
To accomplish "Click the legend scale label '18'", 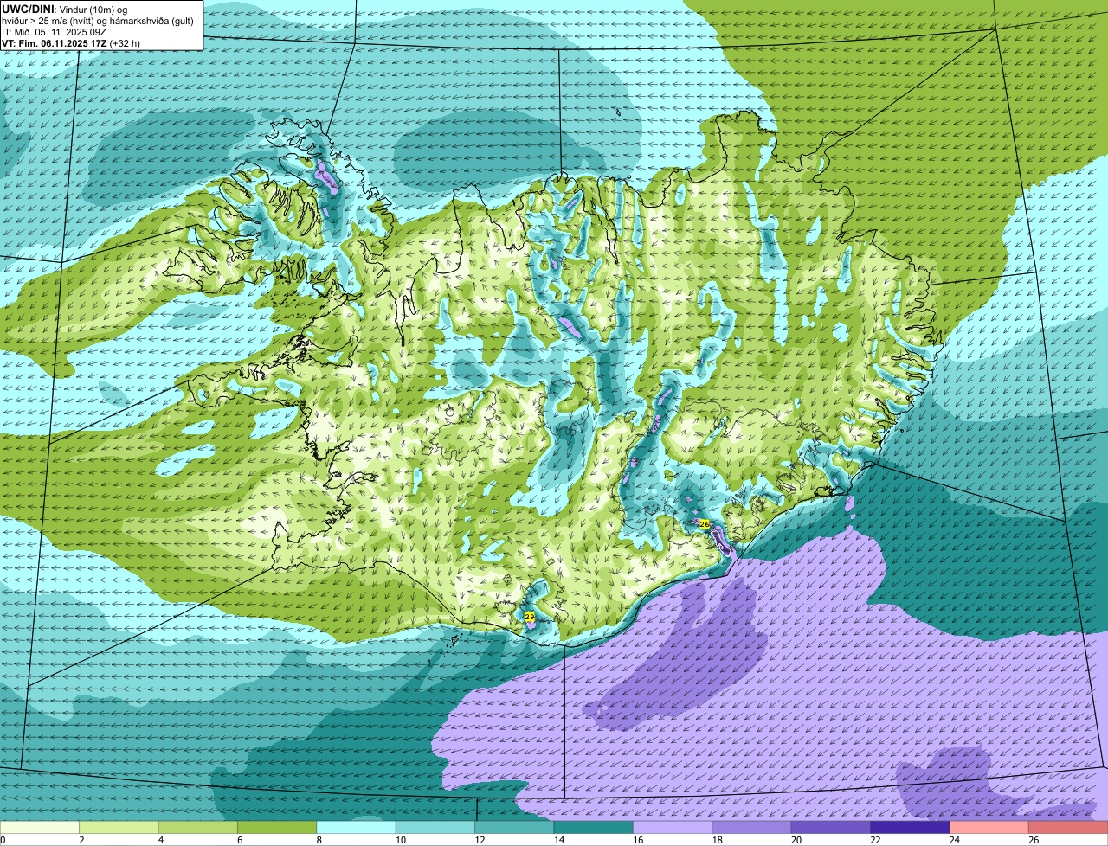I will click(x=717, y=840).
